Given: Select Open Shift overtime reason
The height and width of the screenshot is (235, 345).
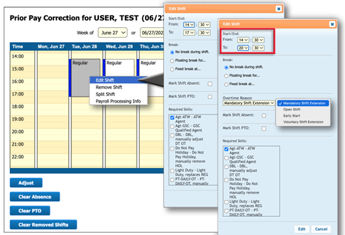Looking at the screenshot, I should 303,109.
